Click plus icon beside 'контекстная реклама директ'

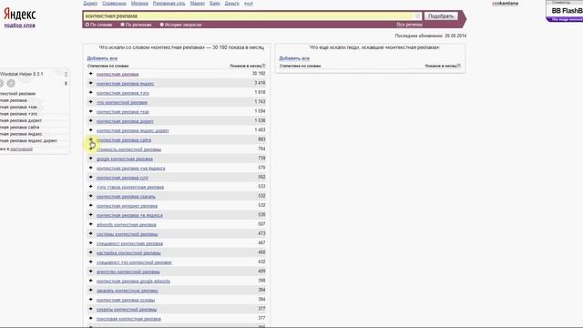91,121
